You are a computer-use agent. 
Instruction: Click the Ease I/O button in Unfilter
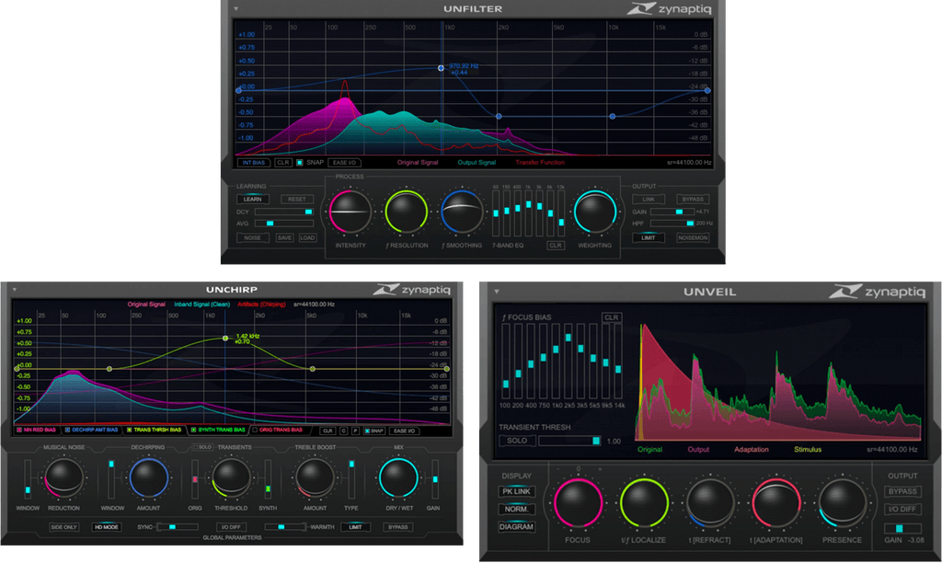pyautogui.click(x=344, y=162)
